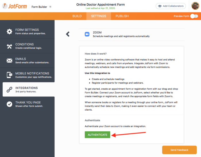Click the Mobile Notifications phone icon
This screenshot has height=157, width=201.
[x=9, y=75]
